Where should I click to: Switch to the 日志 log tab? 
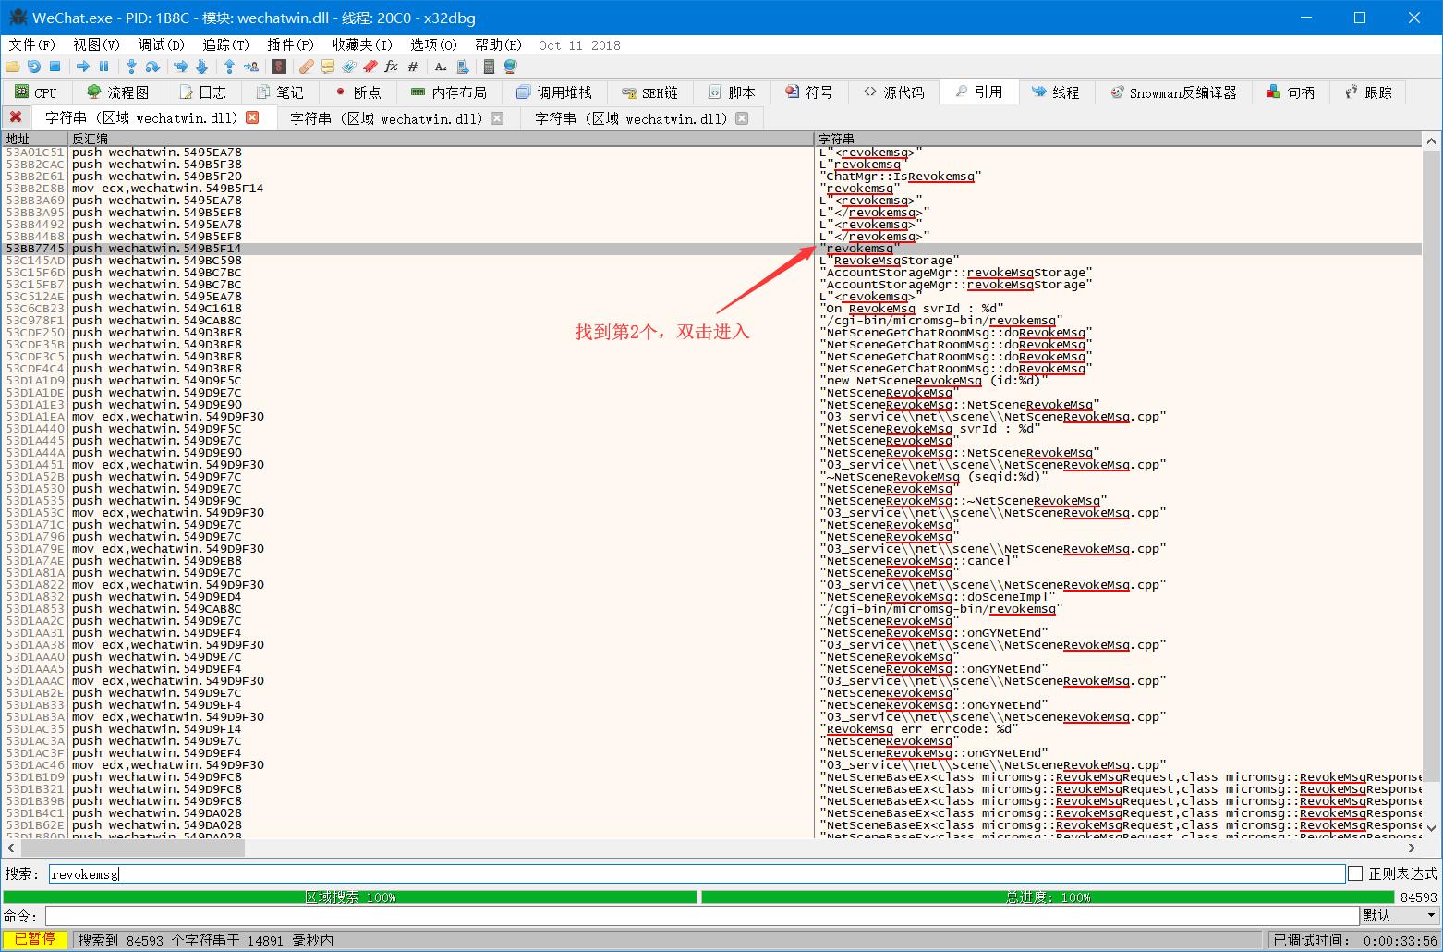coord(202,92)
